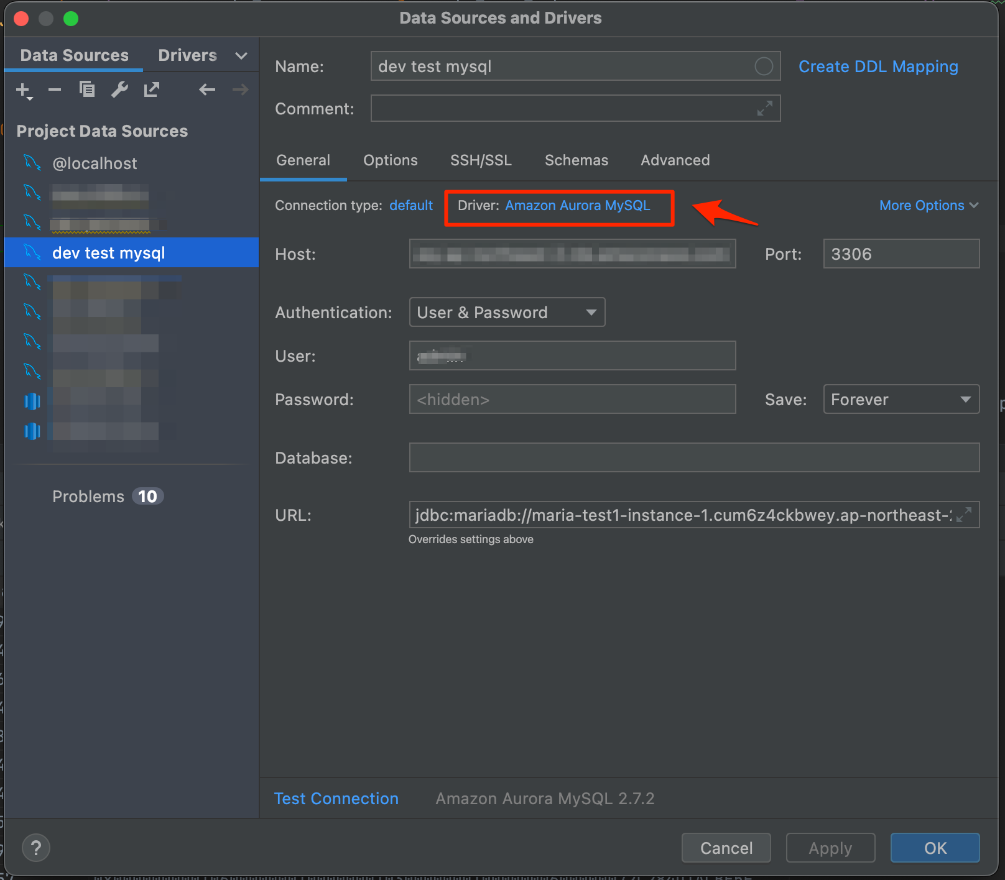Click the Port field showing 3306
Viewport: 1005px width, 880px height.
(902, 254)
